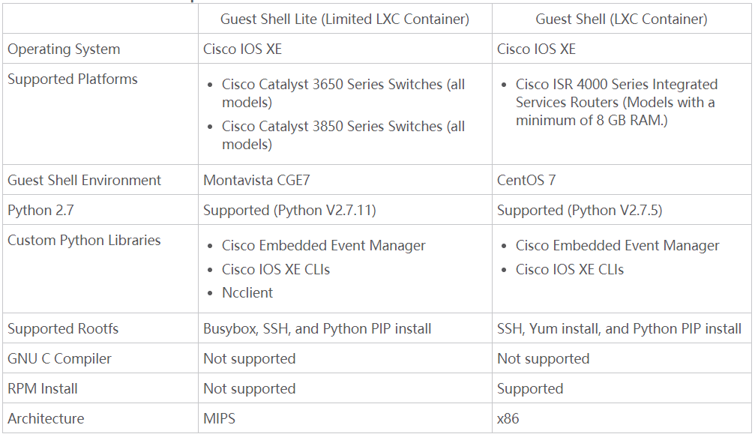Select the Custom Python Libraries row label
This screenshot has height=437, width=755.
tap(84, 240)
